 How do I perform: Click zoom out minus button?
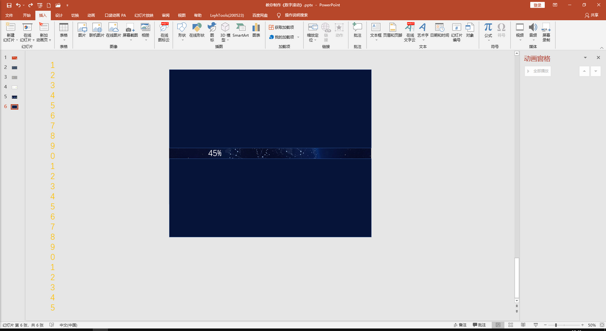(x=545, y=325)
